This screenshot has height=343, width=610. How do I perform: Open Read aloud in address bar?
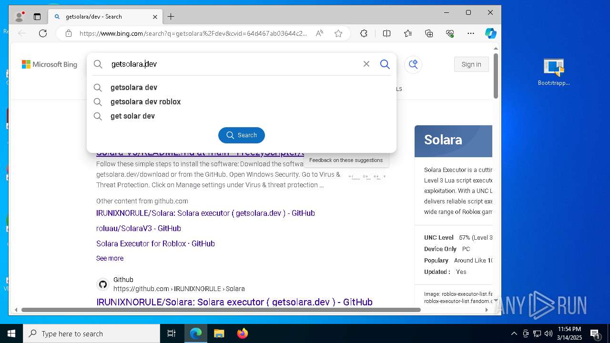319,33
